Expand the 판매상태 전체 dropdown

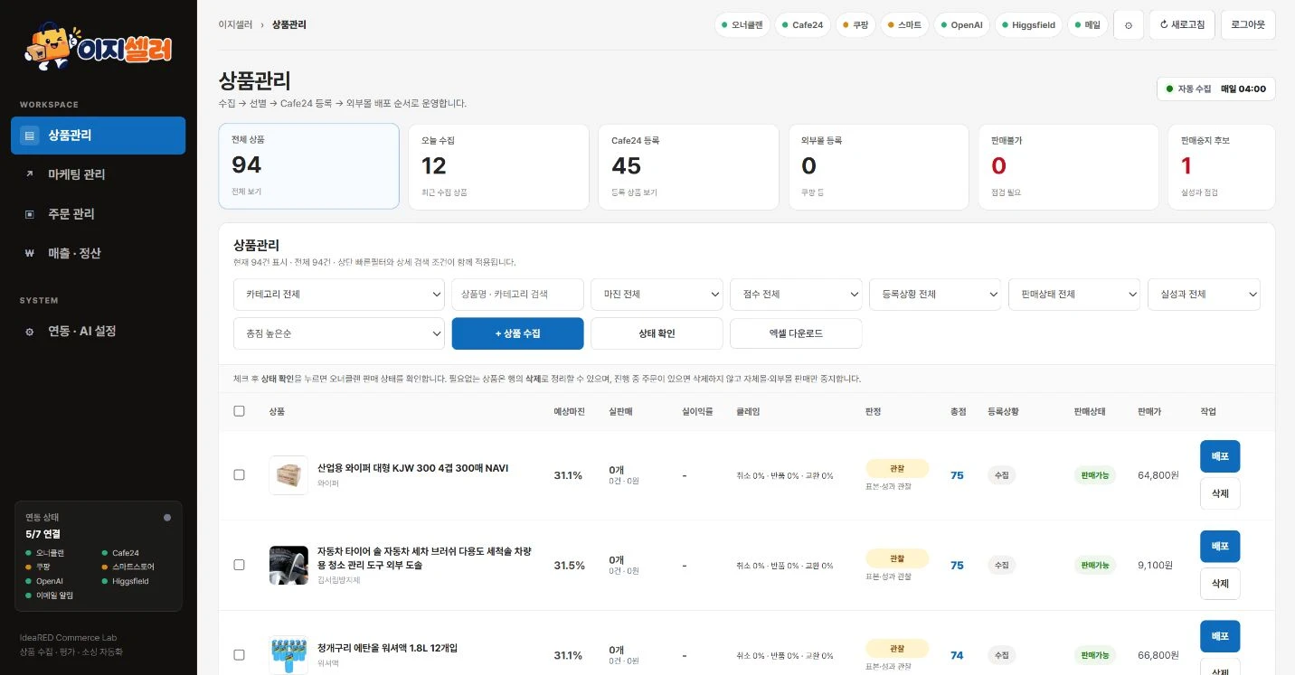pos(1074,295)
